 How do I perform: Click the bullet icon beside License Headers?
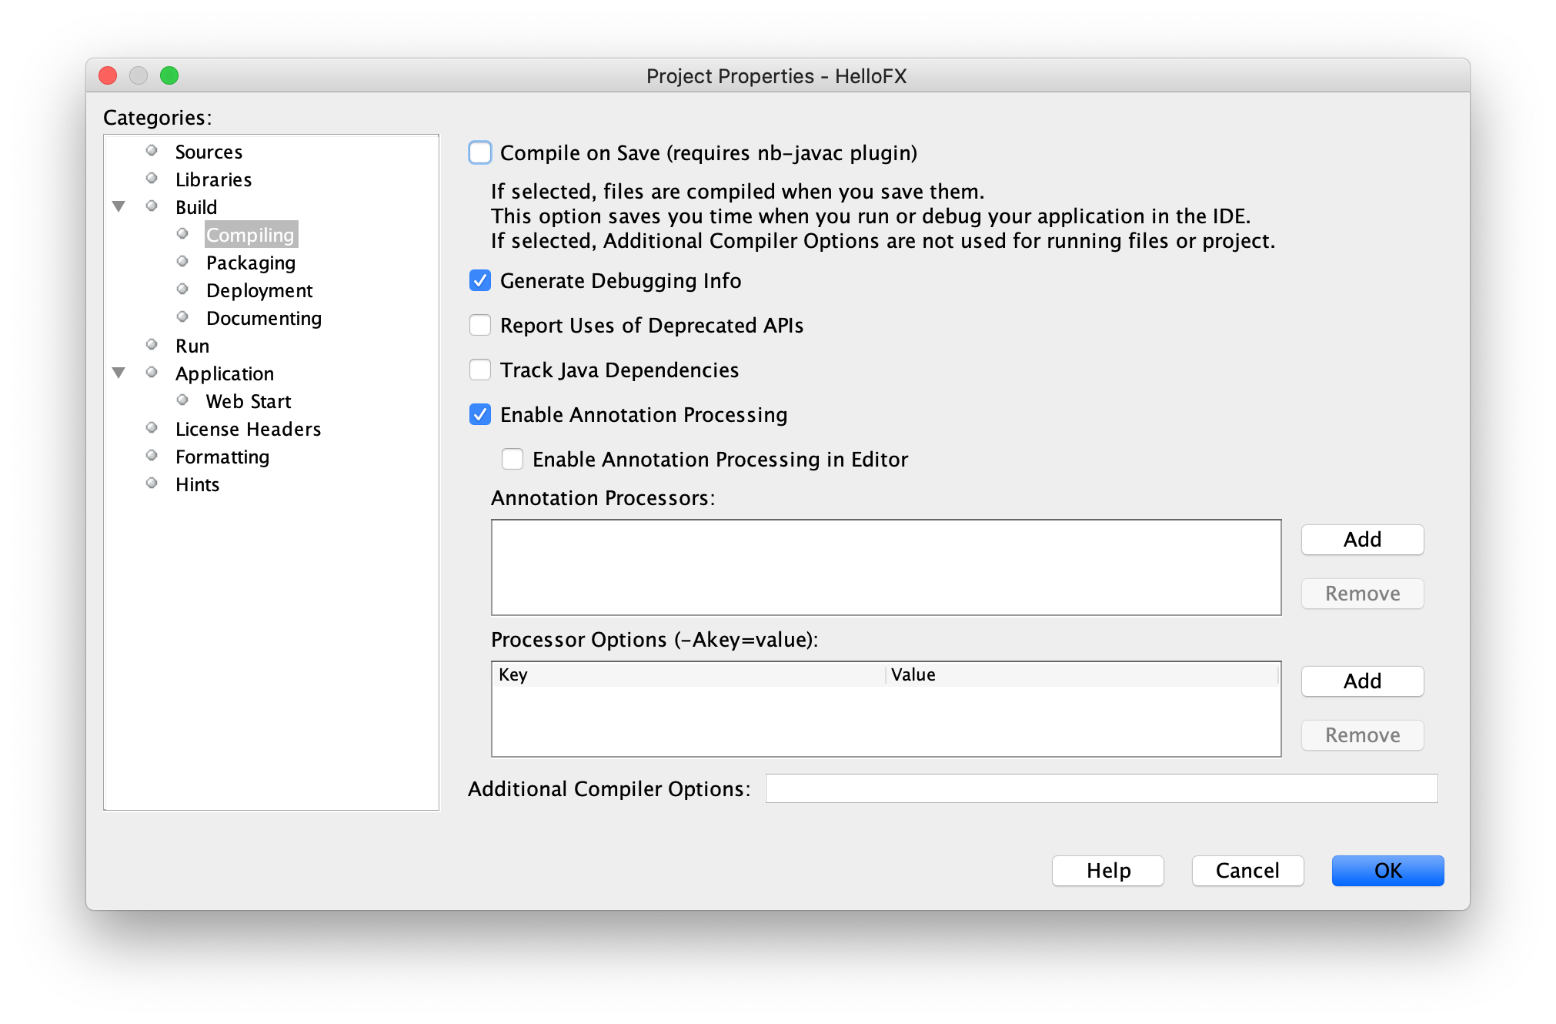pyautogui.click(x=152, y=427)
